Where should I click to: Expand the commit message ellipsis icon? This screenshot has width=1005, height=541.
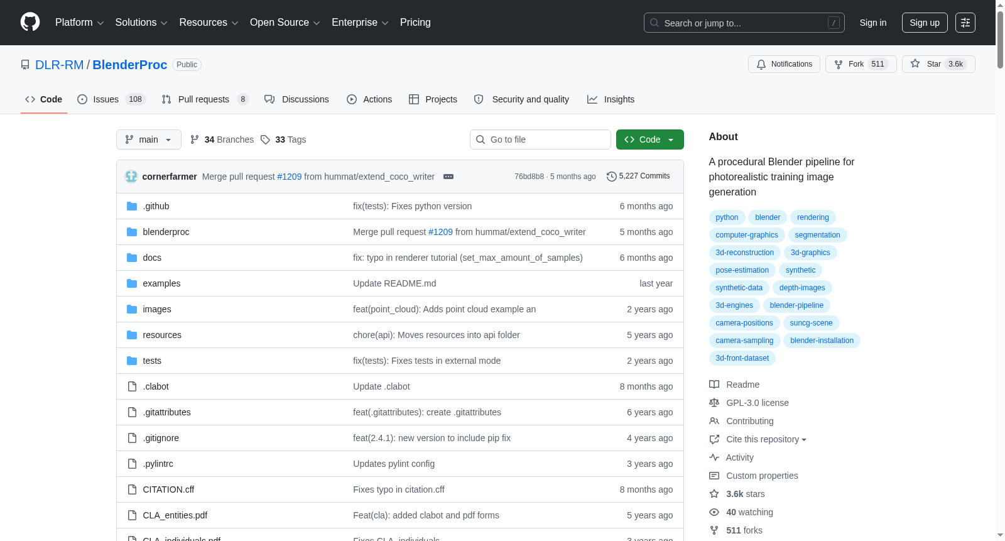[x=448, y=177]
